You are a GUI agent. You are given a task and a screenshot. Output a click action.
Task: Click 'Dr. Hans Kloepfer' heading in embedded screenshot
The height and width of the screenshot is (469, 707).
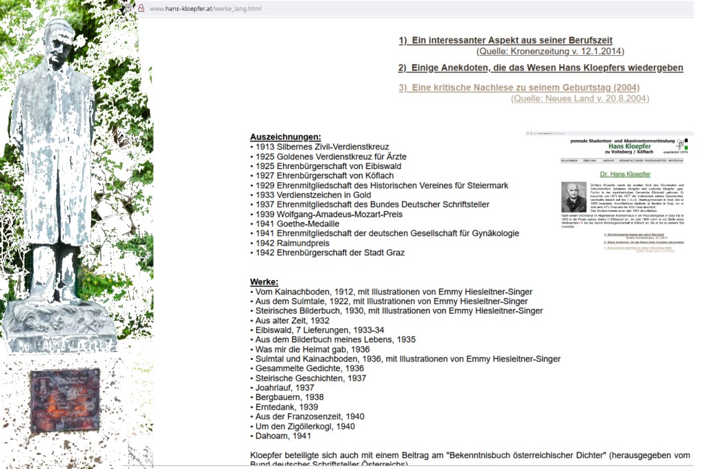click(x=625, y=174)
